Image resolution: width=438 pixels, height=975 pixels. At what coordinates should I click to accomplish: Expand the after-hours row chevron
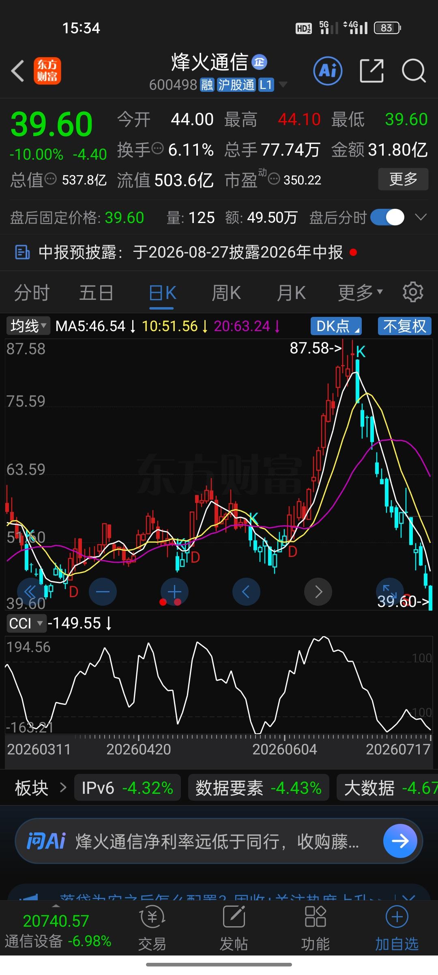click(x=421, y=217)
